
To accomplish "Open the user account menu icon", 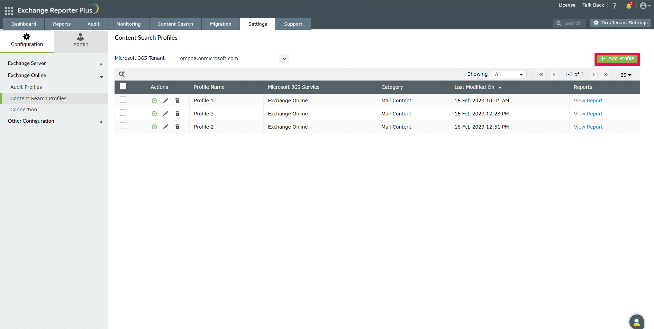I will pos(644,6).
